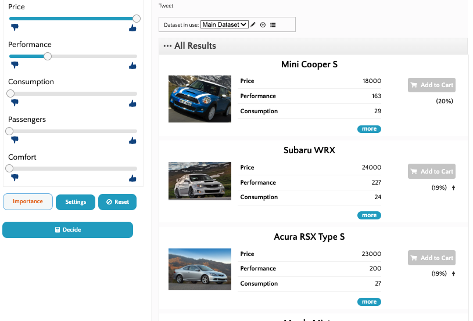Click the Decide button
473x321 pixels.
[67, 230]
